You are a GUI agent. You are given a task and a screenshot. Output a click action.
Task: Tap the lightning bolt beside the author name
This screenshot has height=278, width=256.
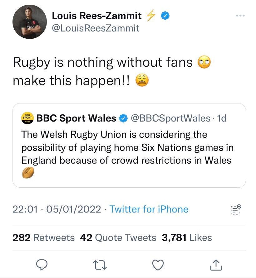[151, 15]
